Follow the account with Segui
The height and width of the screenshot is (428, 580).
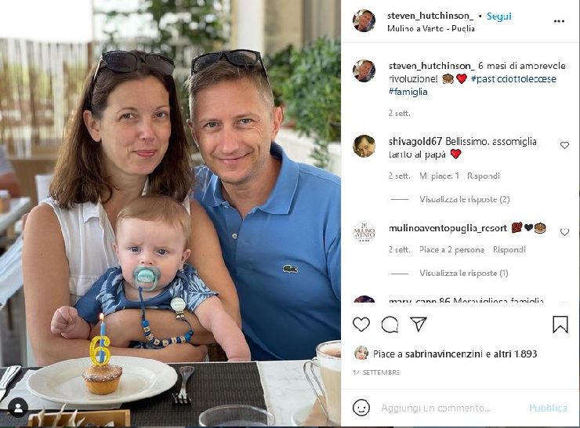point(498,16)
